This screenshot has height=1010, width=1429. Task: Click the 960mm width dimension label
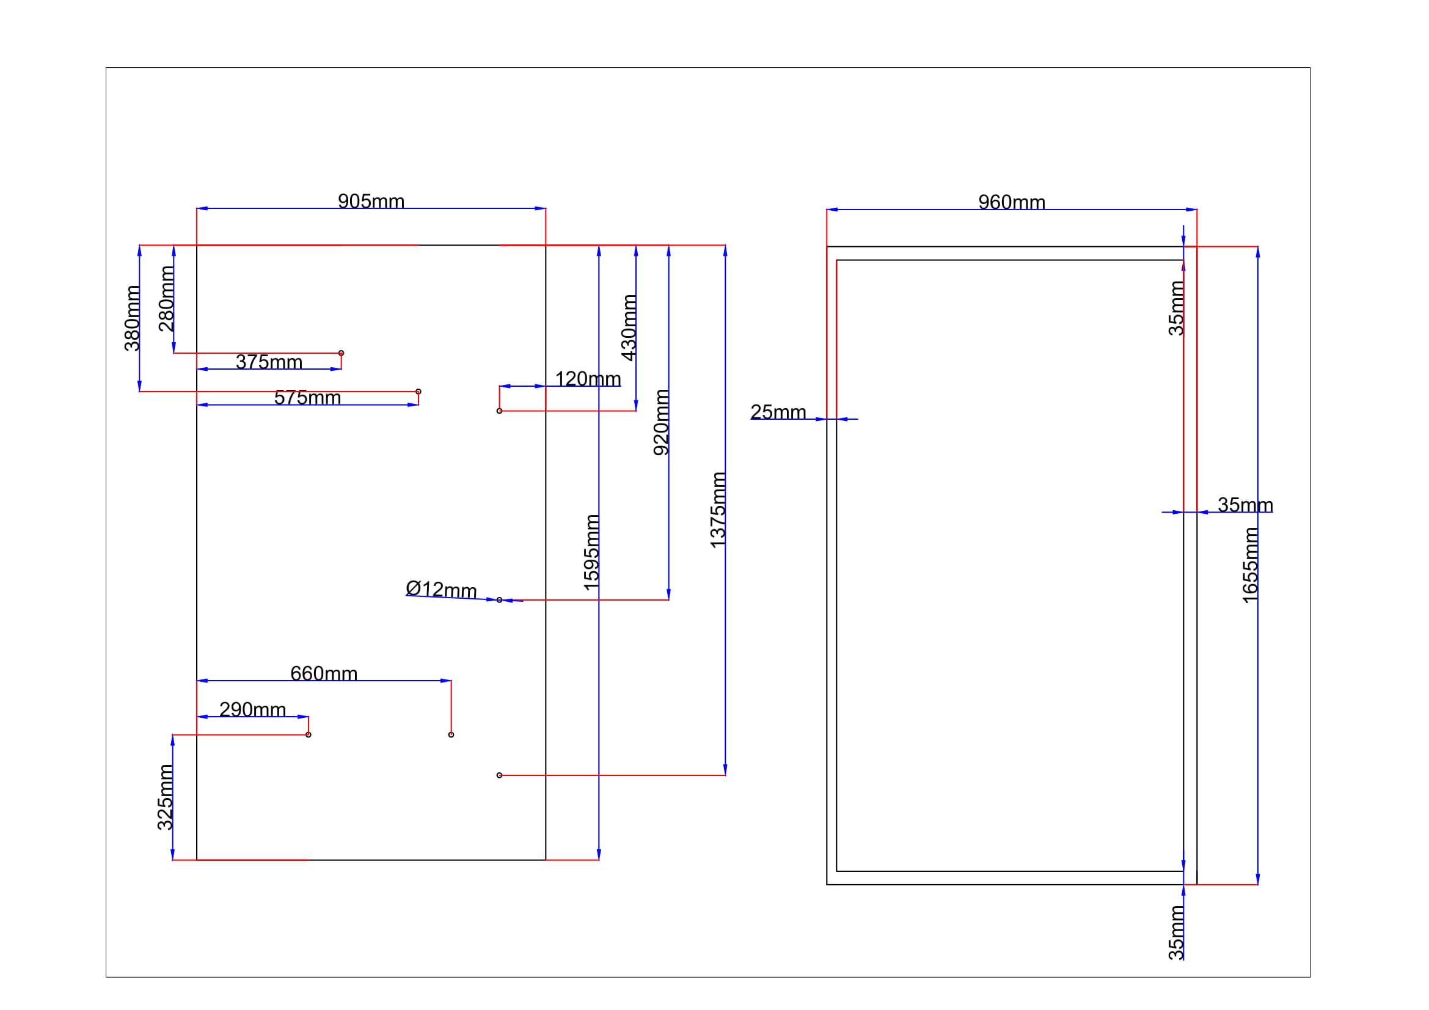pos(1011,202)
